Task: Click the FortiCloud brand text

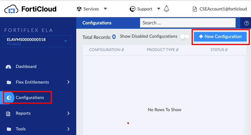Action: point(39,9)
